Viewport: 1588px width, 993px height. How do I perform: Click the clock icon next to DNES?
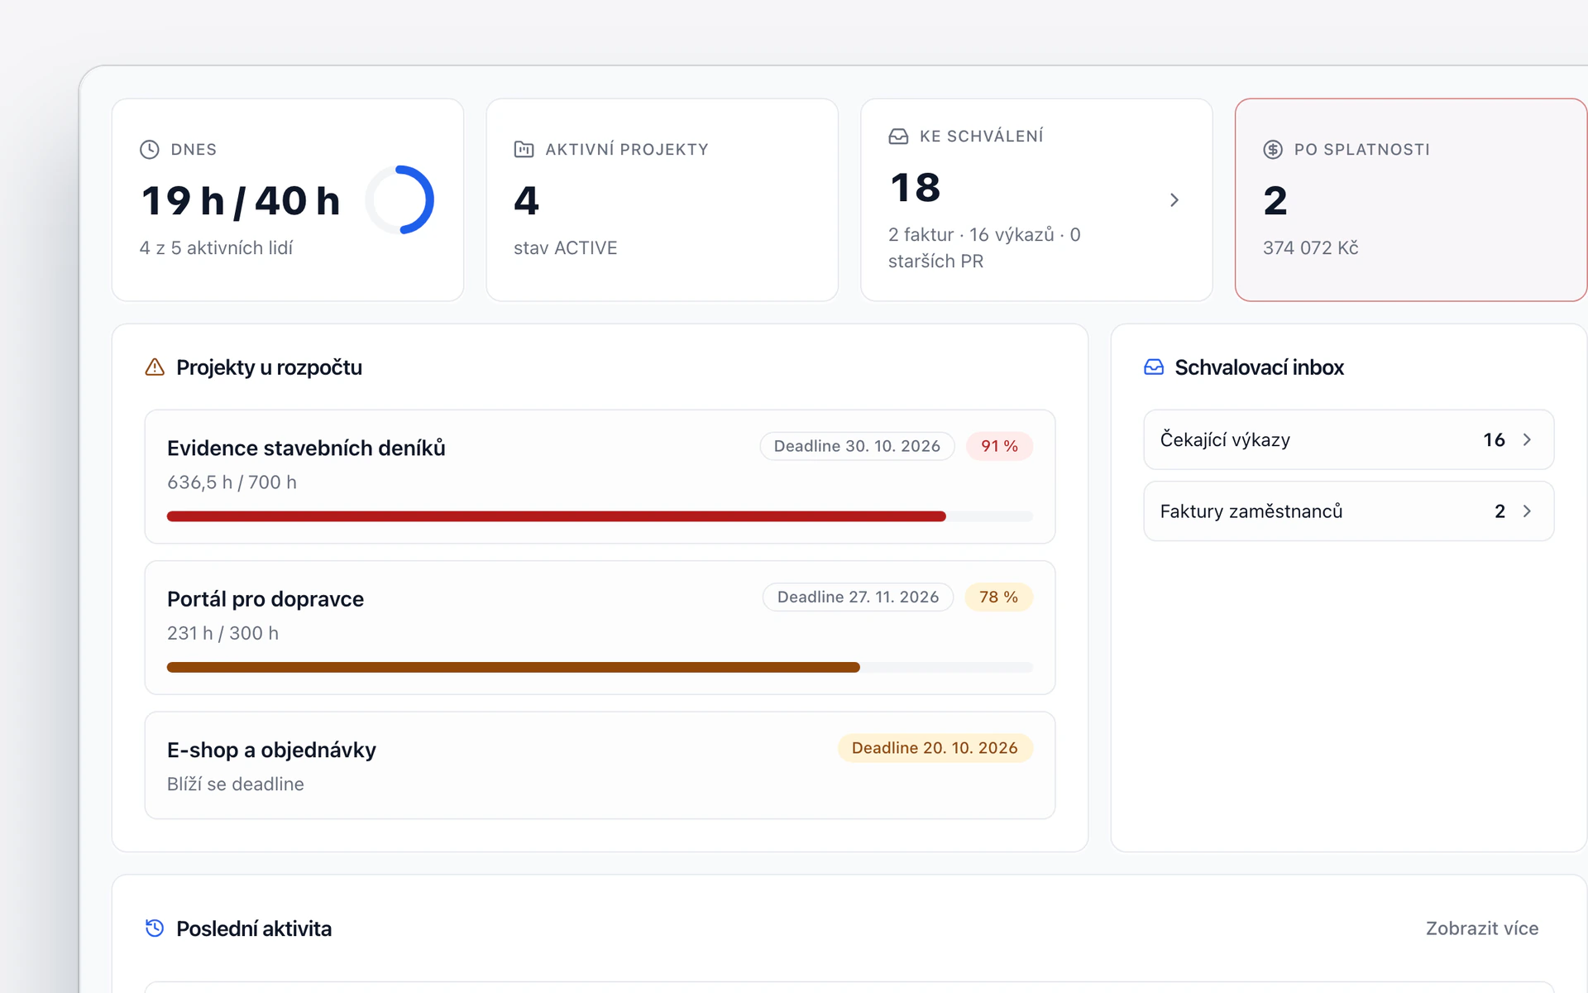coord(150,149)
